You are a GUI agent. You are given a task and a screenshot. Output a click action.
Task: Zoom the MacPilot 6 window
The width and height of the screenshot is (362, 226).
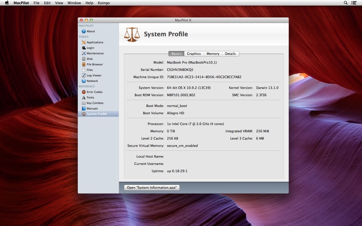(91, 20)
